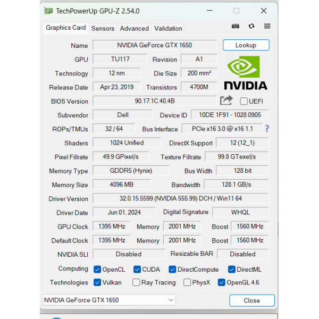Minimize the GPU-Z window

(209, 11)
